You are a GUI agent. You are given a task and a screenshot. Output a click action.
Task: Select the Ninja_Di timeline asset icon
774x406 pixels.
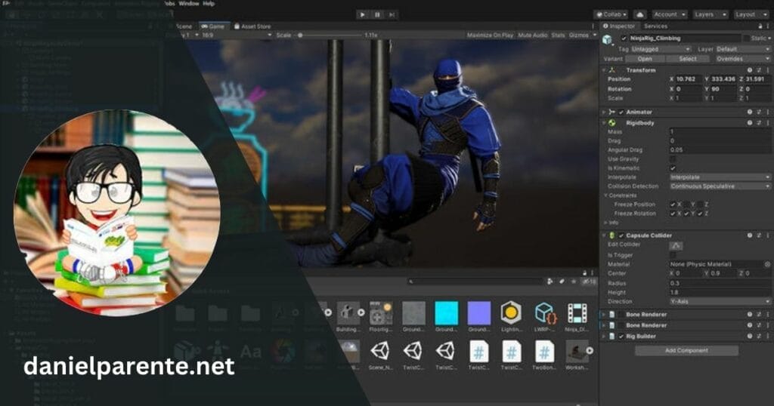[577, 312]
